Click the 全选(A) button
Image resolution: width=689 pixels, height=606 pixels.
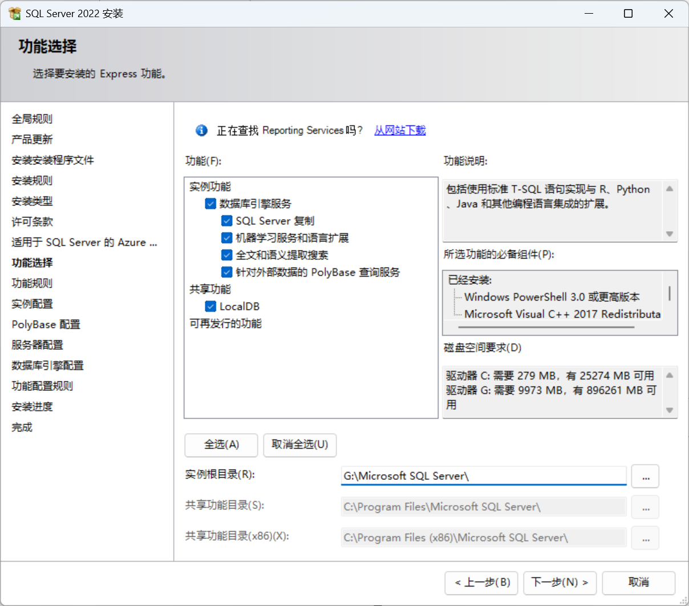[x=221, y=445]
